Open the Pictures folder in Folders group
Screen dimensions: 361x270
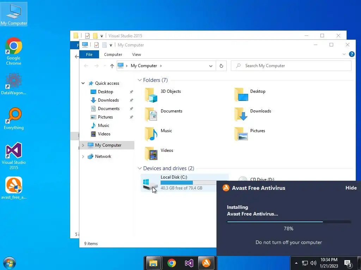tap(250, 134)
